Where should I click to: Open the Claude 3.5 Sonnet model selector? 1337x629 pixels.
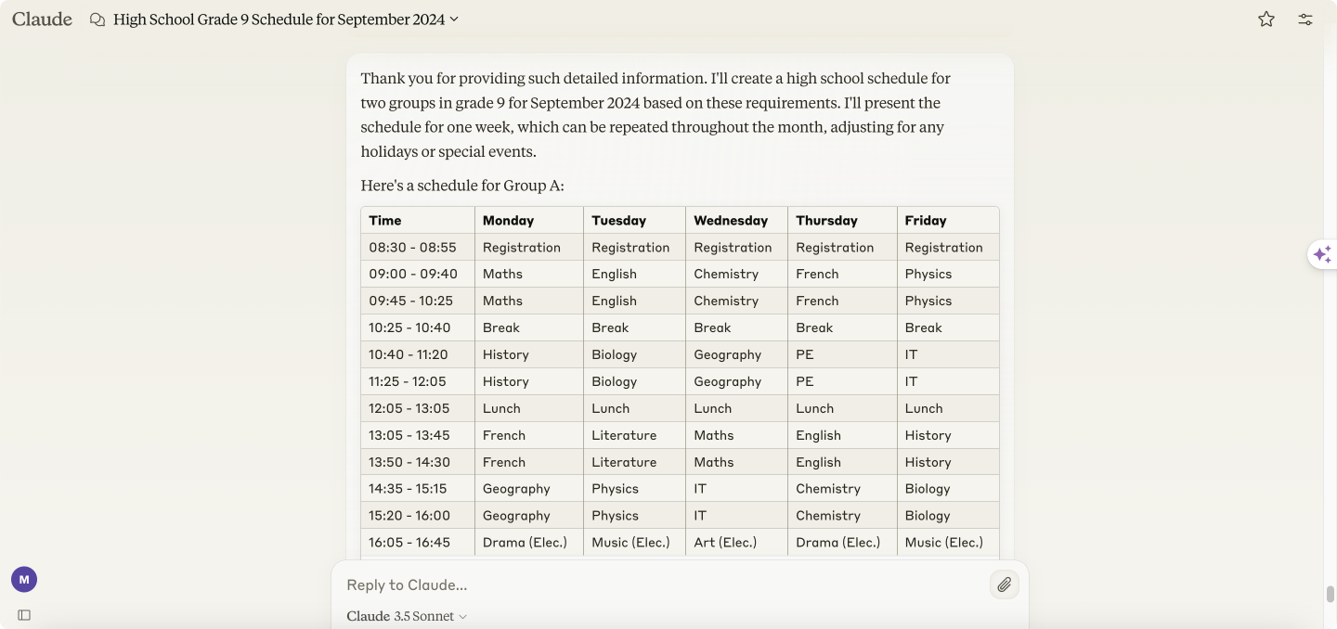point(407,616)
